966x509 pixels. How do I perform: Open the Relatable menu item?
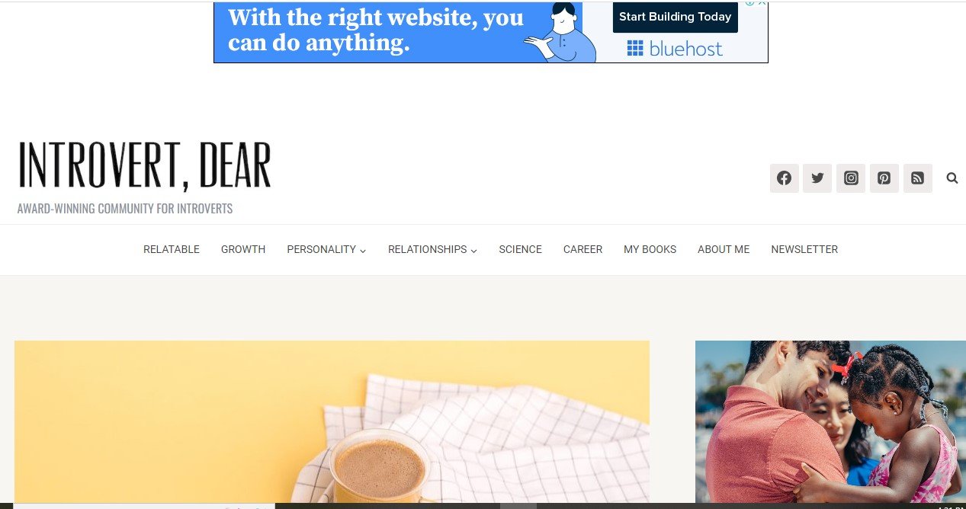(172, 249)
